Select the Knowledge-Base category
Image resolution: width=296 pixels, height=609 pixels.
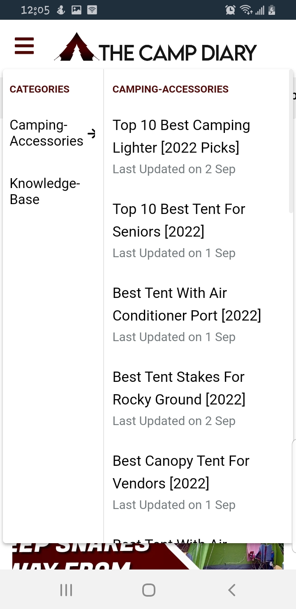[x=45, y=191]
